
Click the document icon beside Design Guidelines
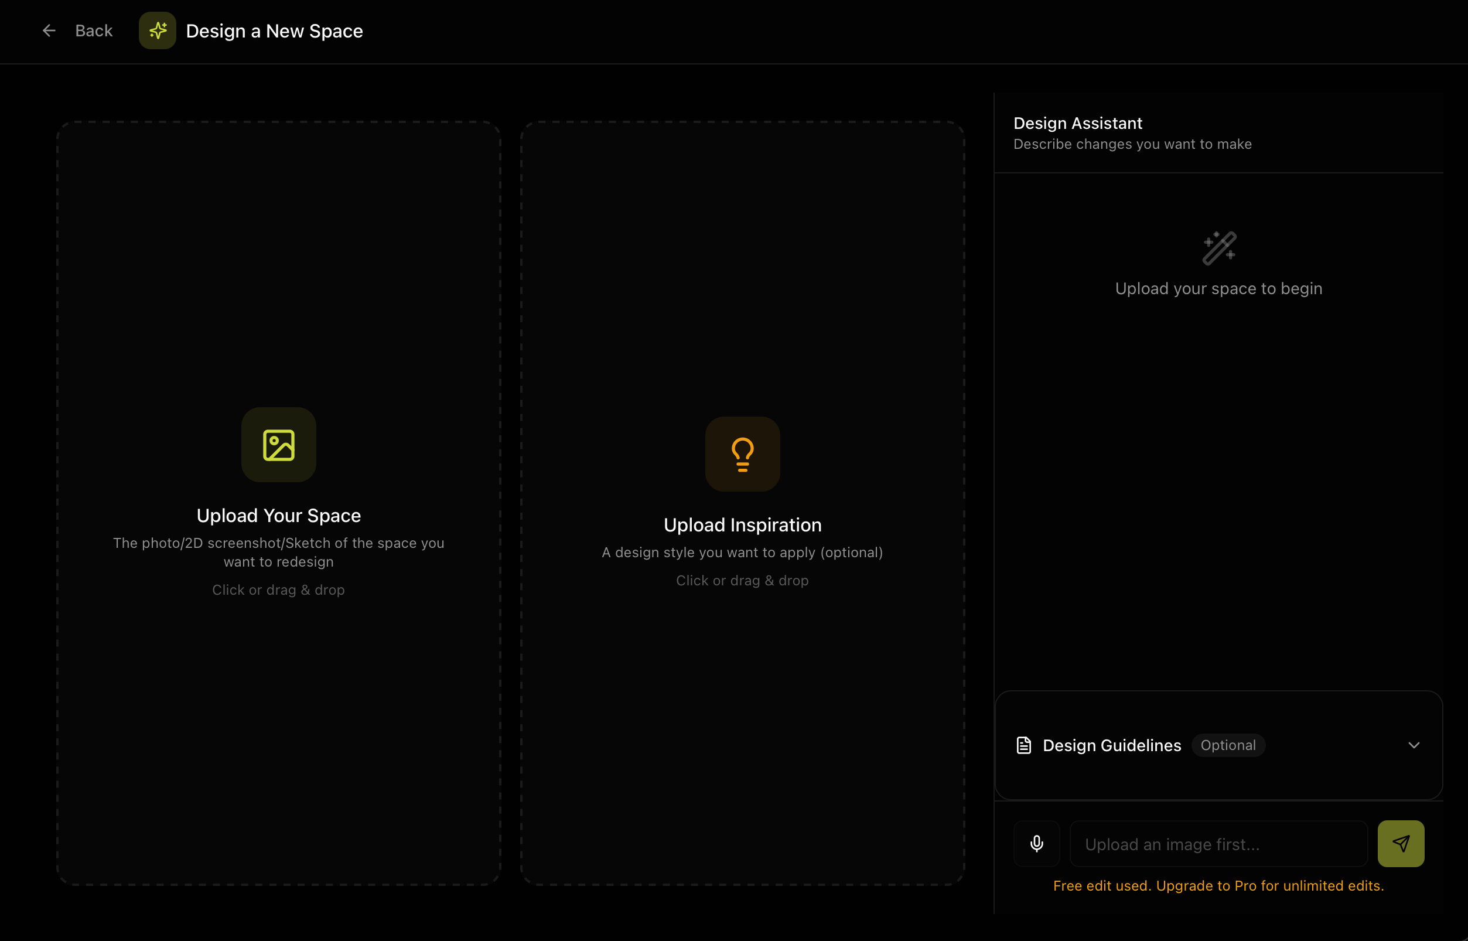[x=1024, y=745]
